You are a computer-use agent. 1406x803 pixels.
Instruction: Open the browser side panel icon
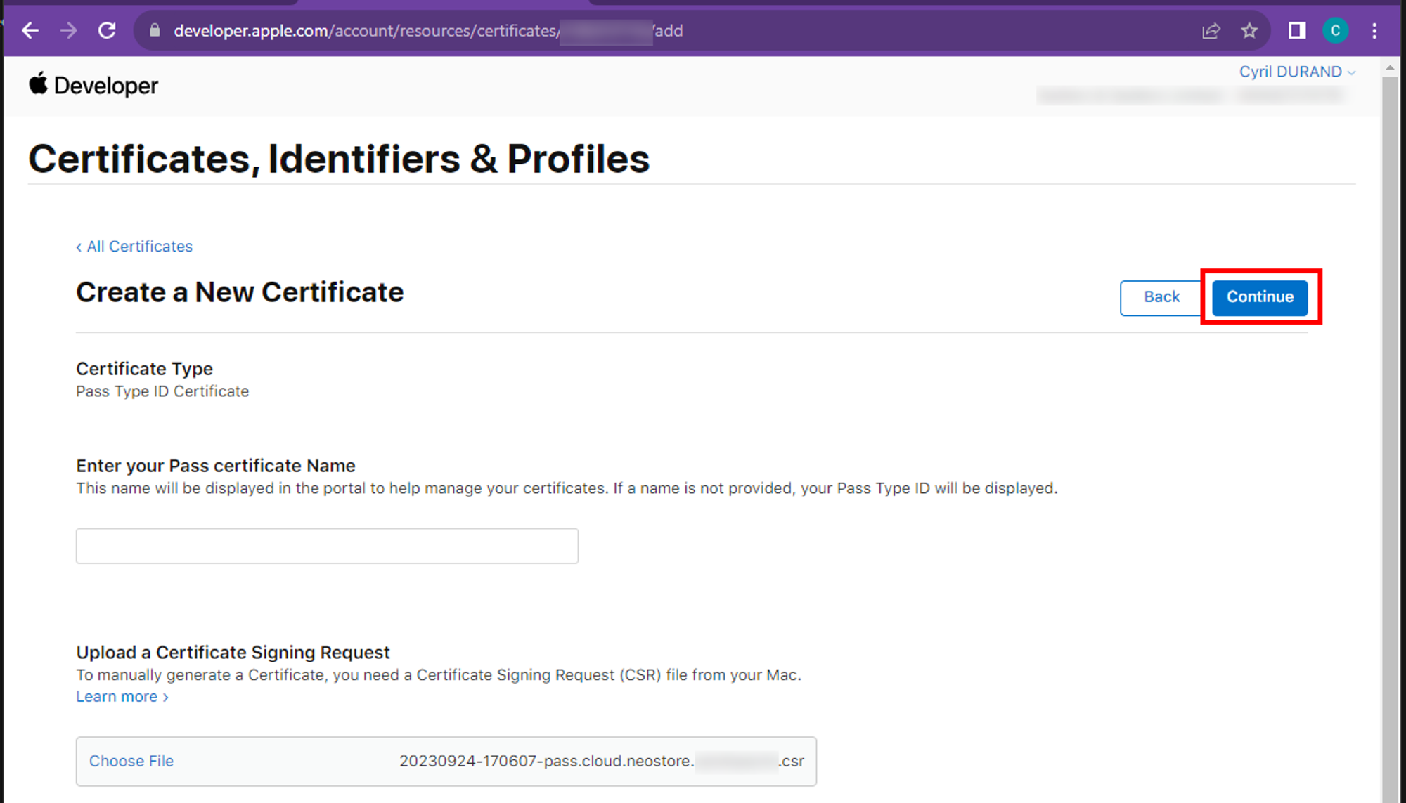pyautogui.click(x=1296, y=30)
